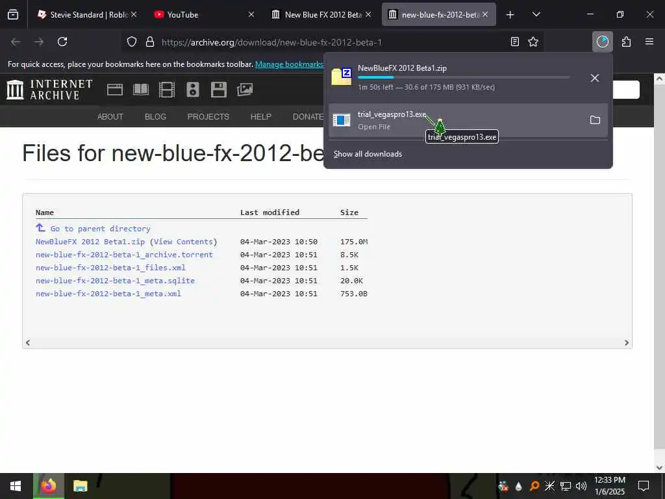Screen dimensions: 665x499
Task: Go back to the previous page
Action: tap(16, 42)
